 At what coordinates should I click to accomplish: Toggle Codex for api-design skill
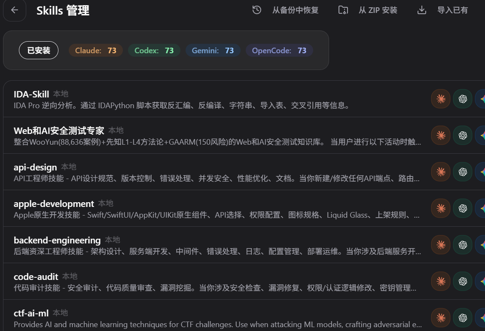tap(463, 172)
